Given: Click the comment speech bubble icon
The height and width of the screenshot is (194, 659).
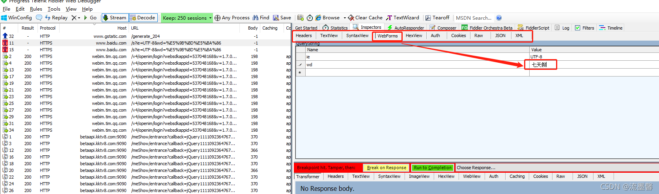Looking at the screenshot, I should [x=39, y=18].
